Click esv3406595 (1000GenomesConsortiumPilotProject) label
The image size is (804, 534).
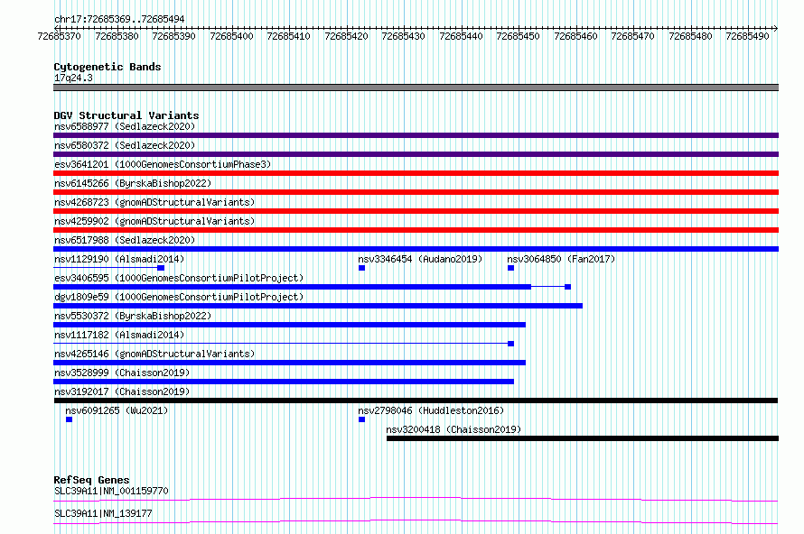click(179, 278)
